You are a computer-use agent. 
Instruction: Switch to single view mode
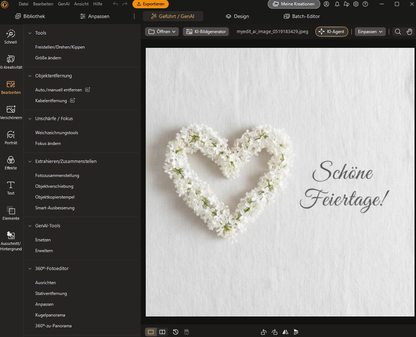click(151, 332)
